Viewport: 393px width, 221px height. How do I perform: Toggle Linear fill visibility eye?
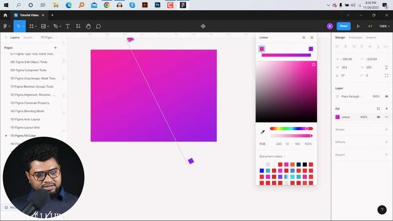coord(378,117)
